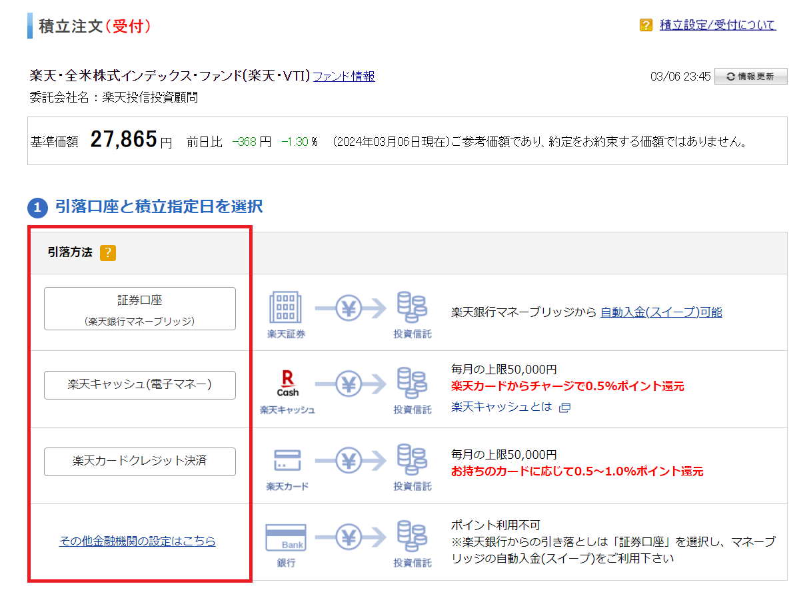
Task: Select 楽天カードクレジット決済 button
Action: click(140, 461)
